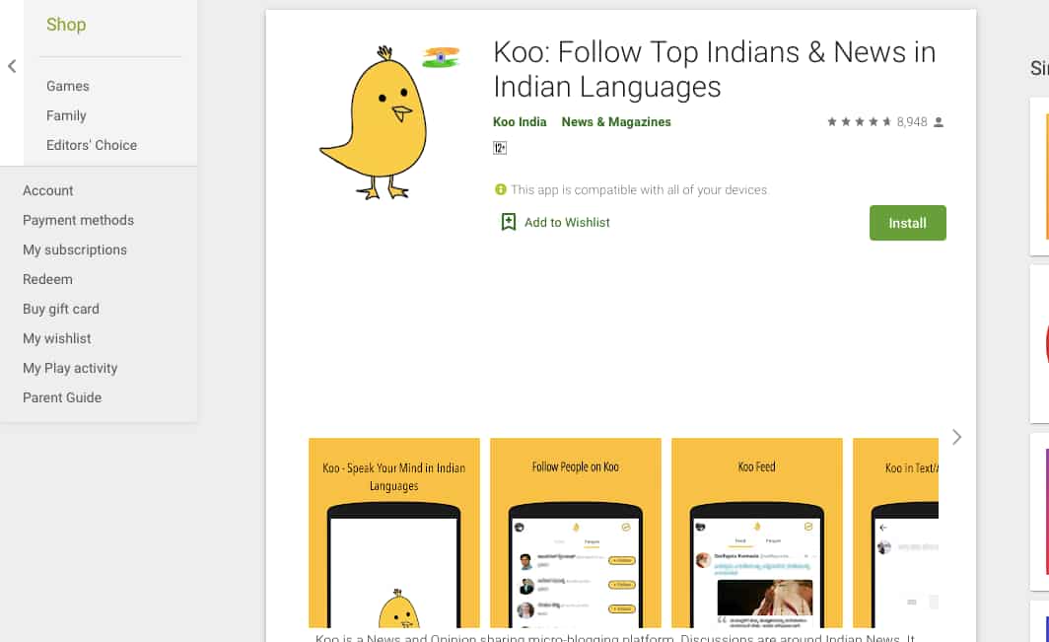
Task: Open the 'Follow People on Koo' screenshot
Action: (576, 533)
